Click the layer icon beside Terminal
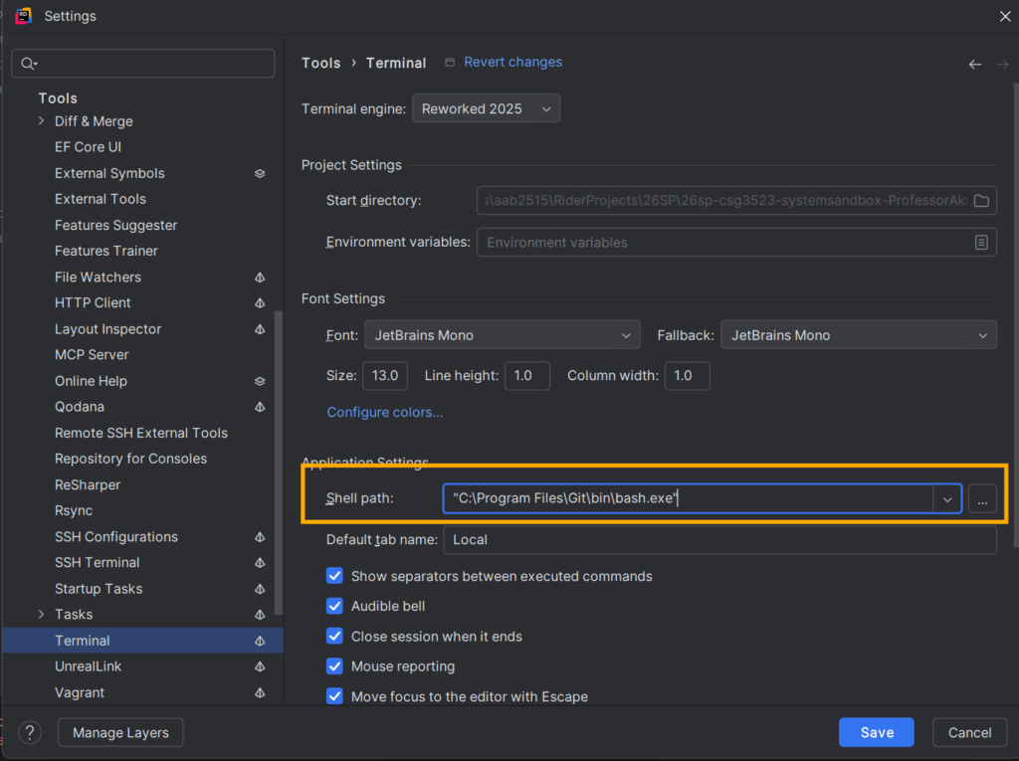The image size is (1019, 761). coord(260,641)
